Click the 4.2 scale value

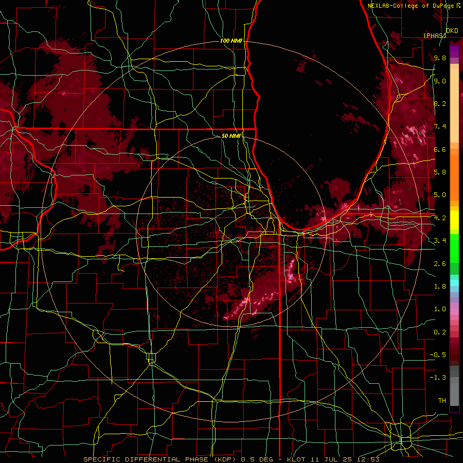tap(440, 218)
